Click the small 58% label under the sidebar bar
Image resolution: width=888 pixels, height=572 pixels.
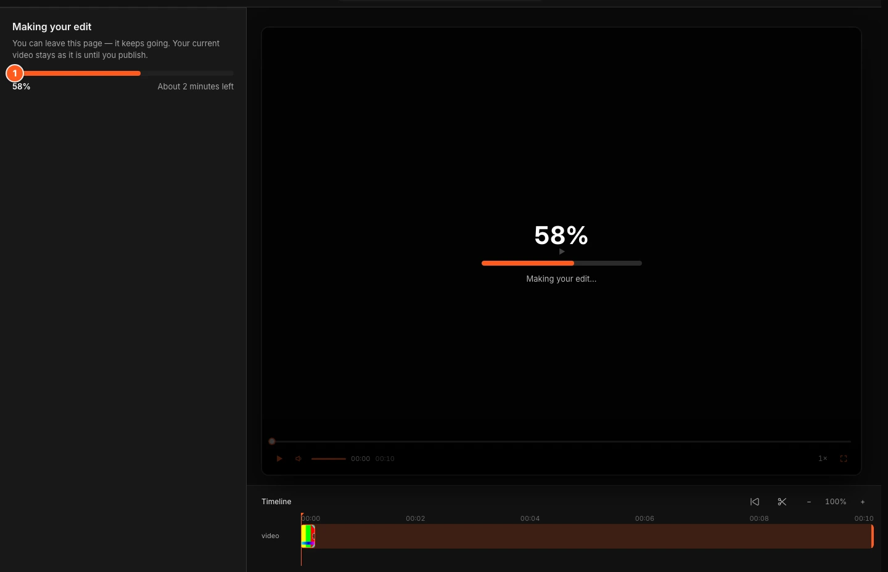click(22, 86)
